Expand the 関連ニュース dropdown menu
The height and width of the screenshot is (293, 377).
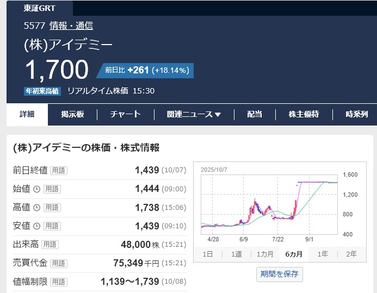(x=194, y=114)
